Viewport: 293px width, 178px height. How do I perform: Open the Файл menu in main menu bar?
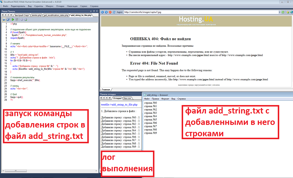click(6, 6)
